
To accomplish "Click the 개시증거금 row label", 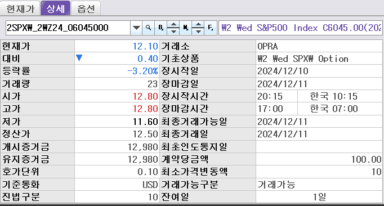I will pos(26,147).
